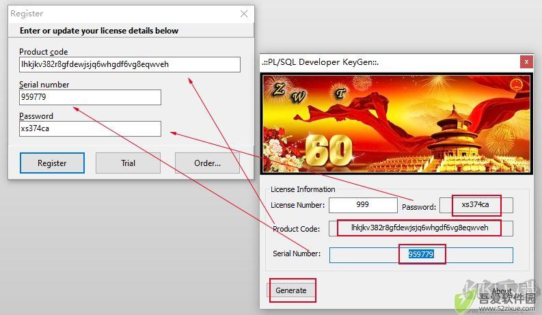
Task: Click the 'Product code' label in the Register dialog
Action: pos(44,52)
